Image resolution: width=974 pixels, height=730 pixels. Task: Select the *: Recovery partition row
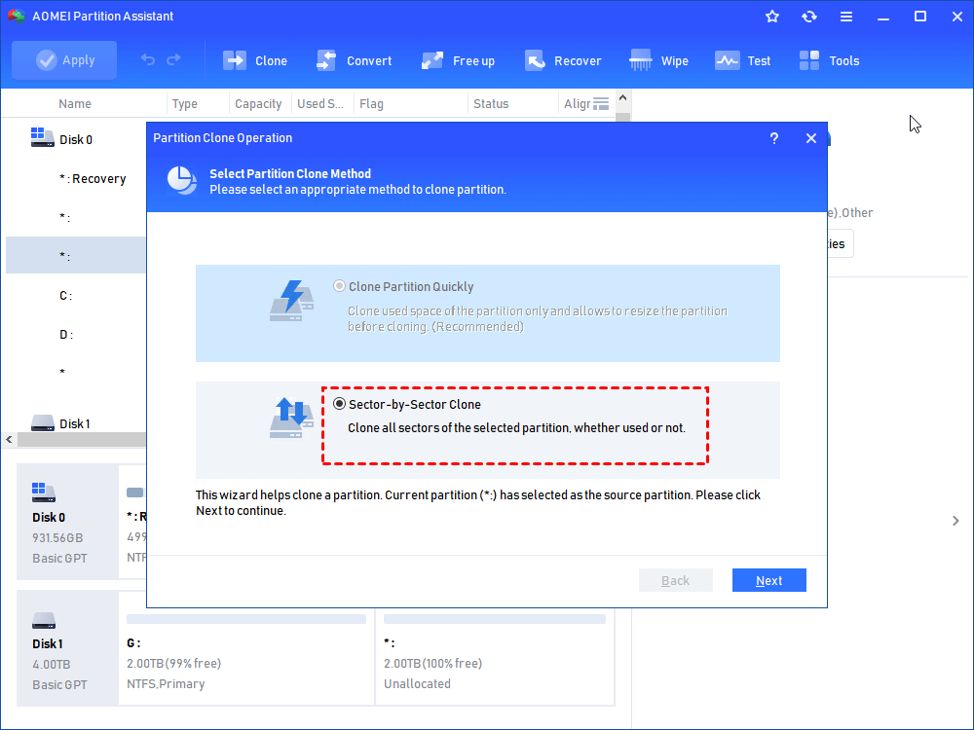76,179
